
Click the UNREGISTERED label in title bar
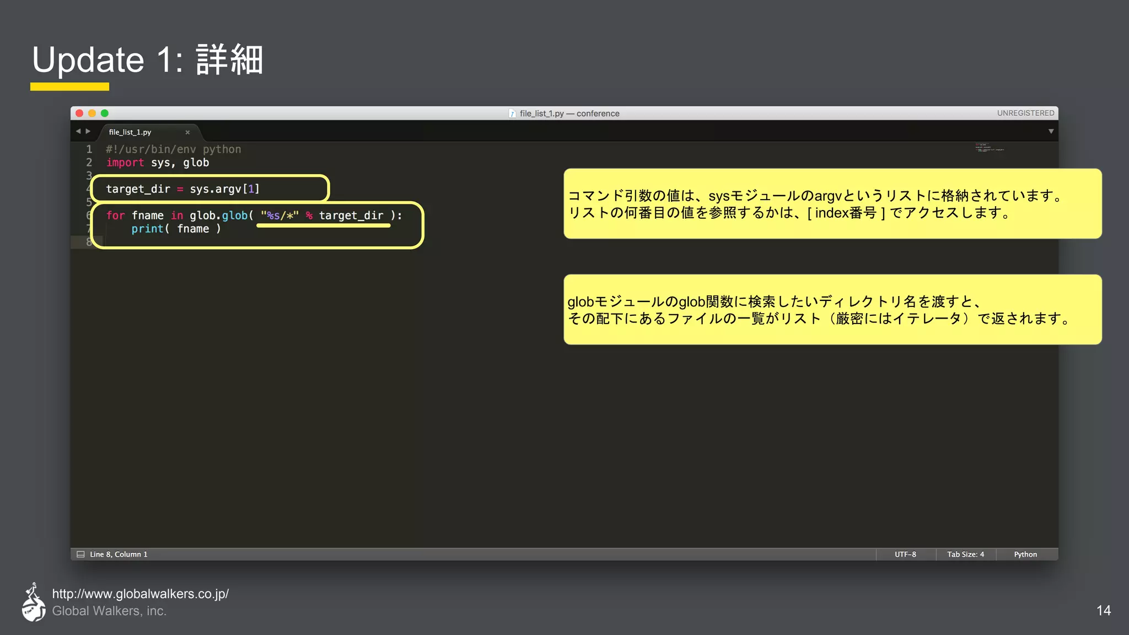click(1025, 113)
